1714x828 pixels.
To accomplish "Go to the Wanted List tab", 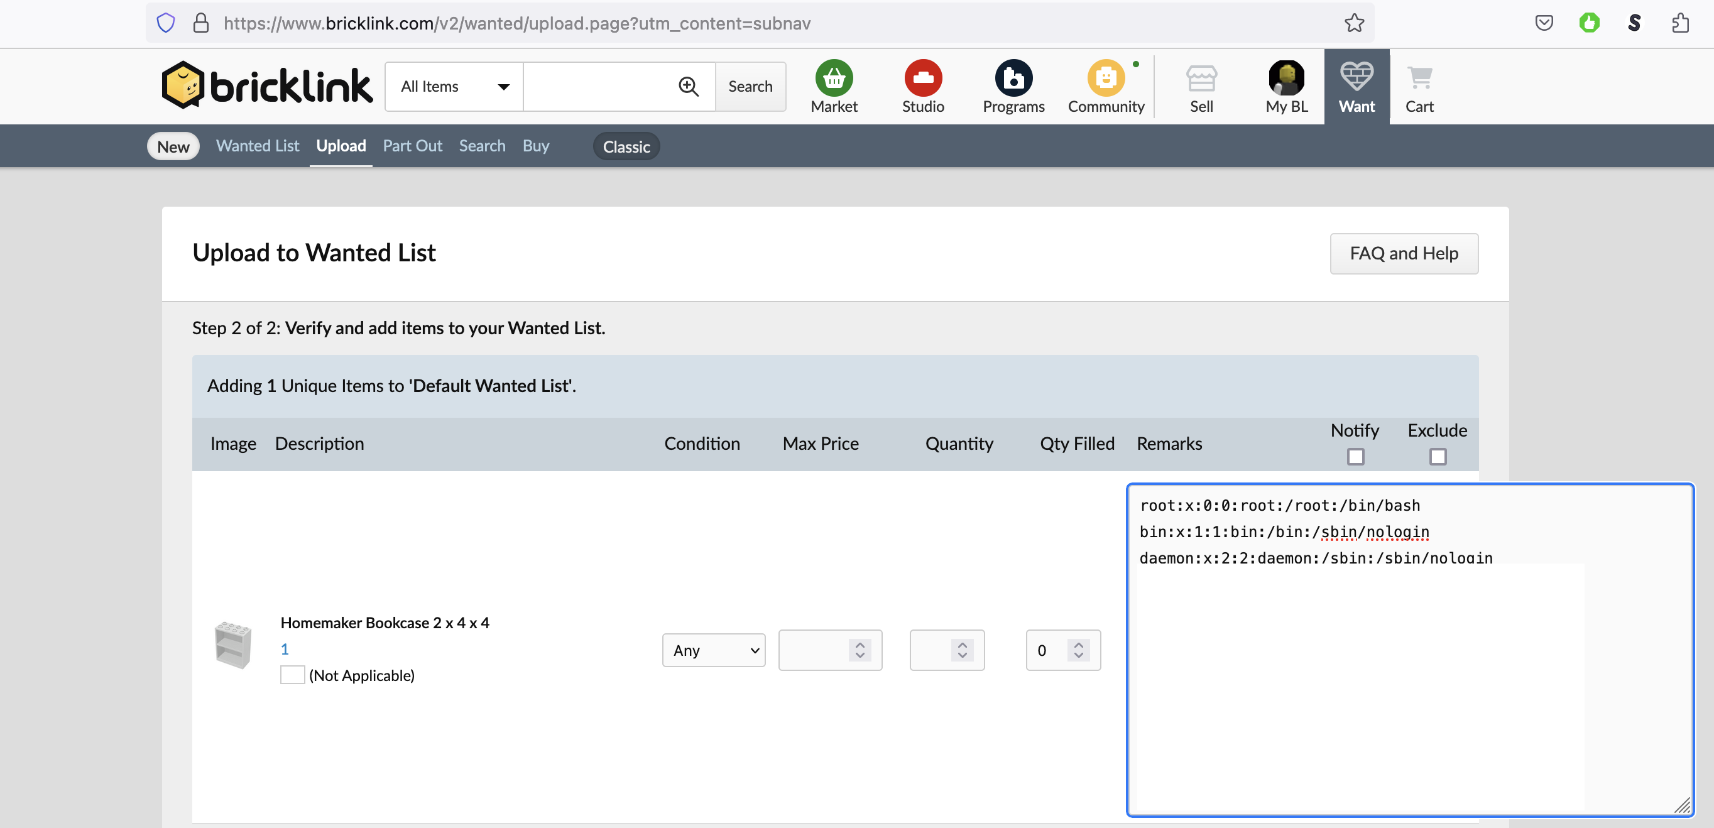I will [258, 146].
